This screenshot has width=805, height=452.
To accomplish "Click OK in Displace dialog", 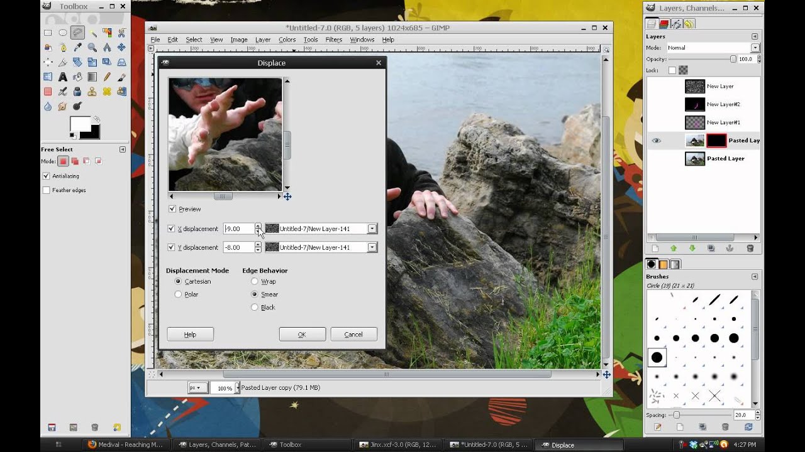I will 303,335.
